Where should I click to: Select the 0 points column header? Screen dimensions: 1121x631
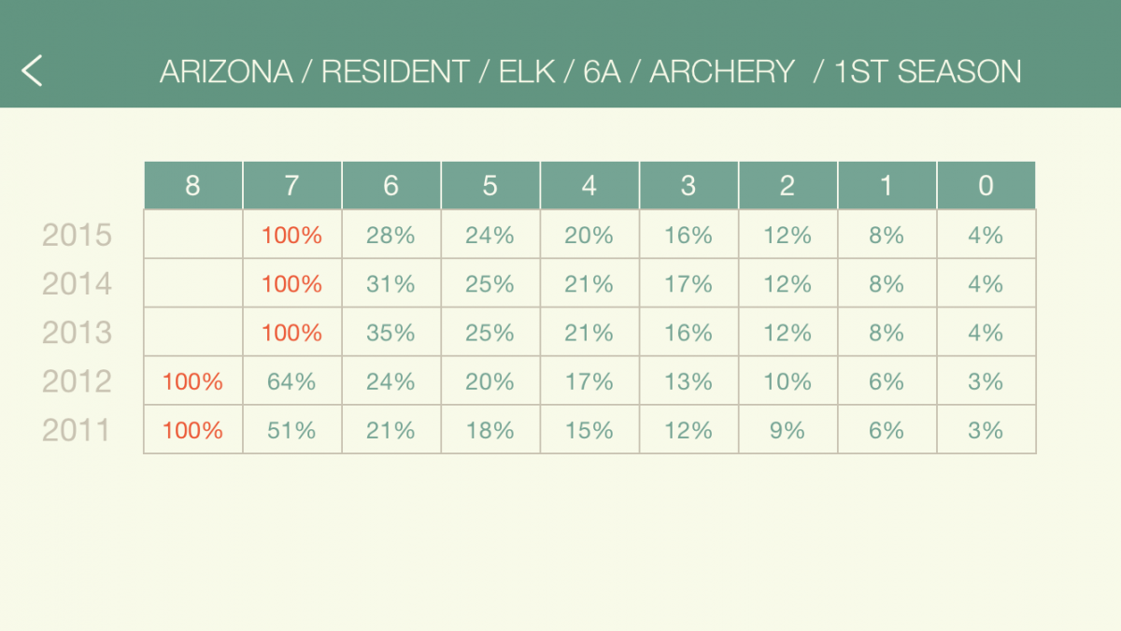(x=986, y=185)
